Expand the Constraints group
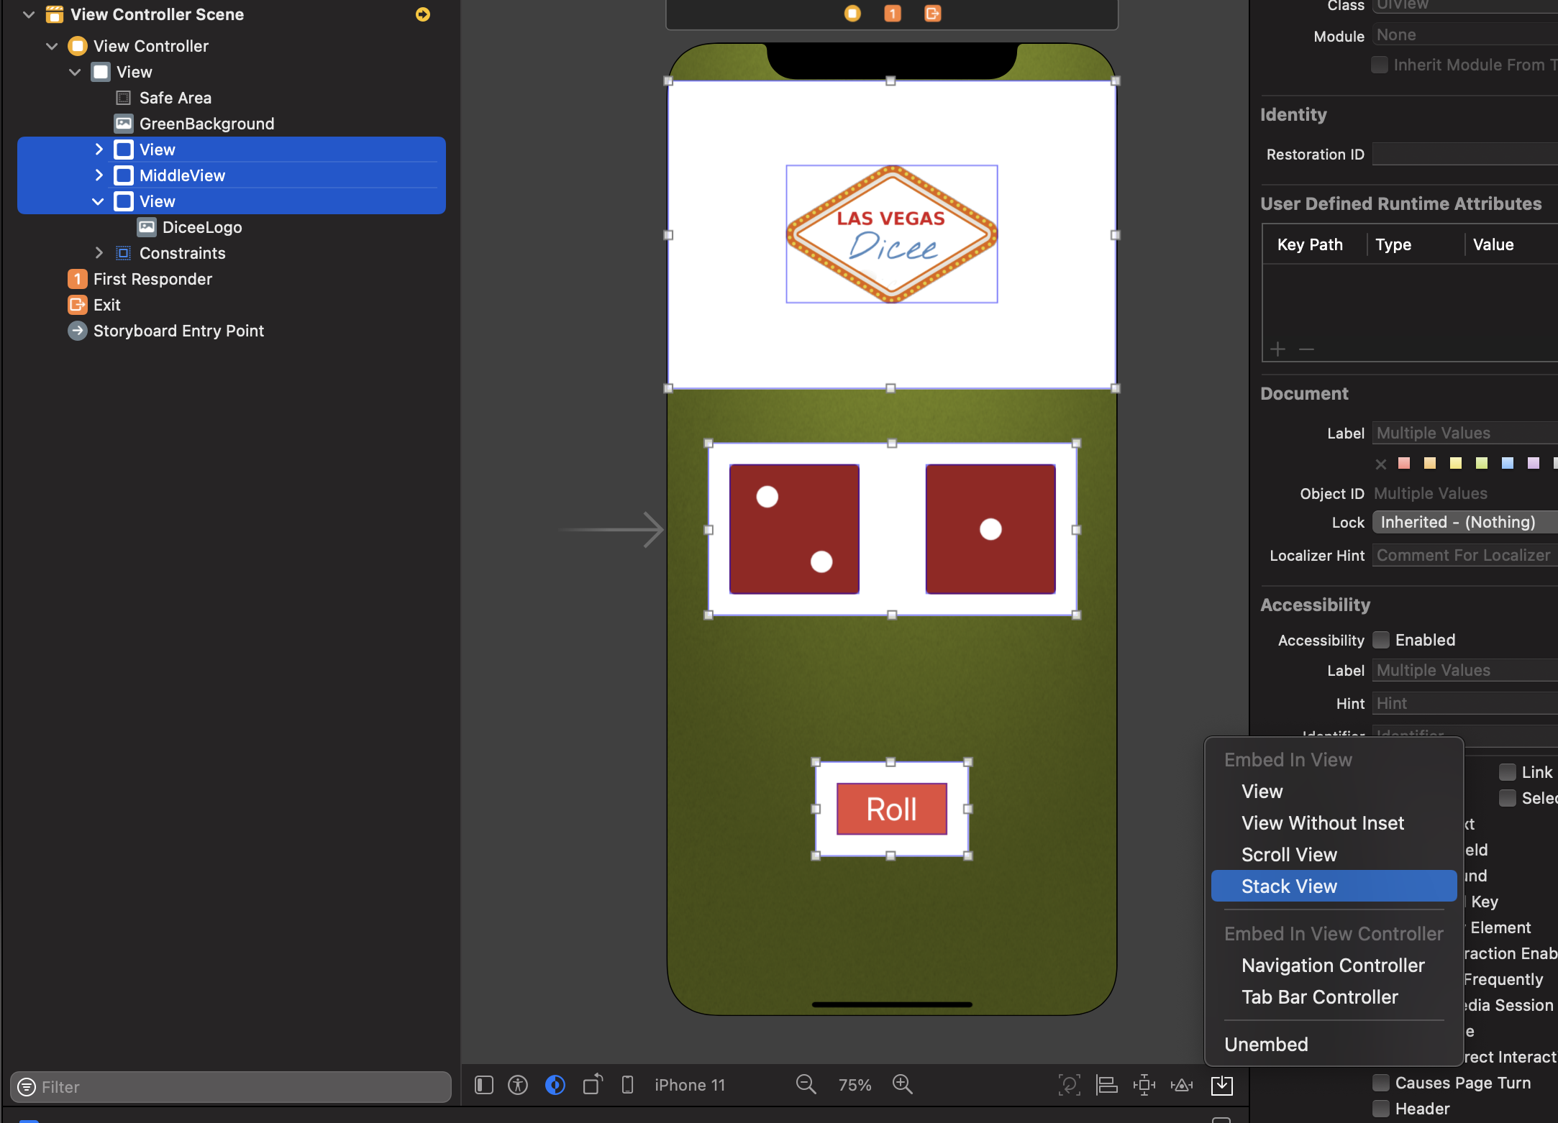Screen dimensions: 1558x1123 point(99,253)
